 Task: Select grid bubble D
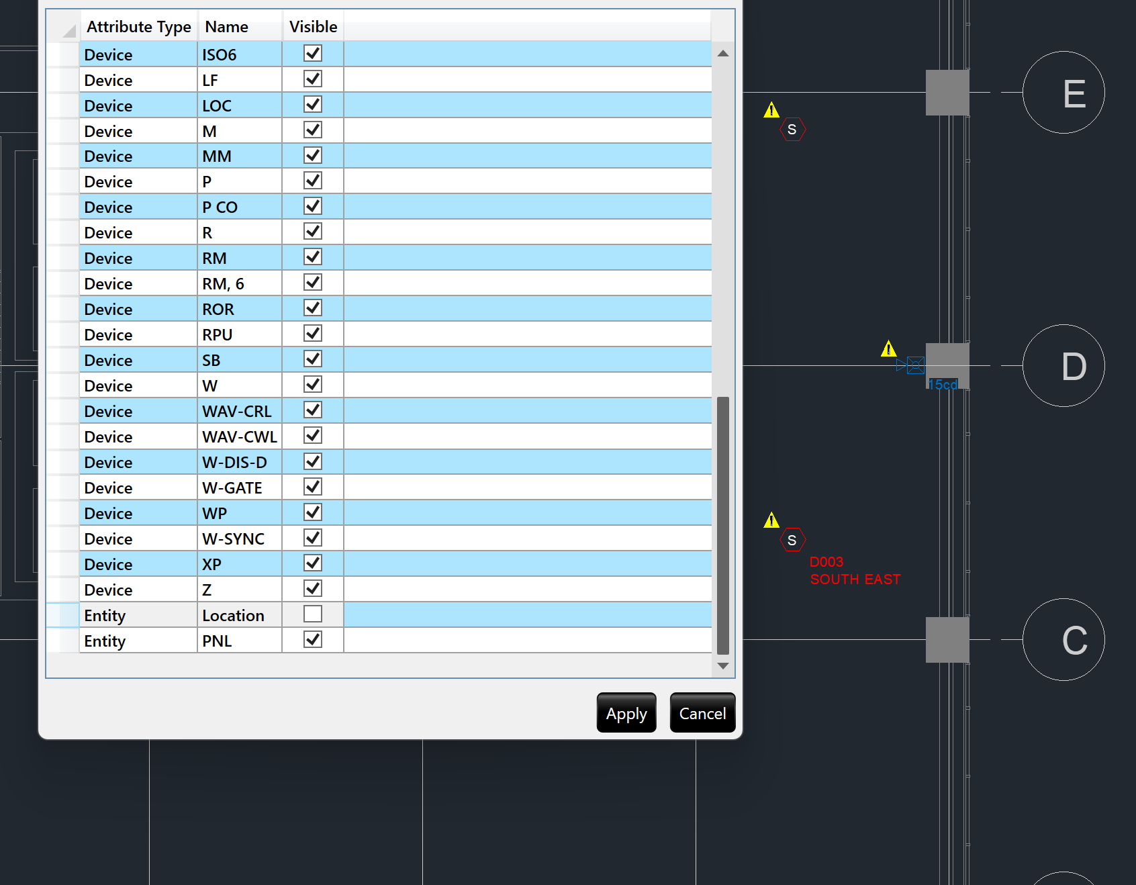1063,366
